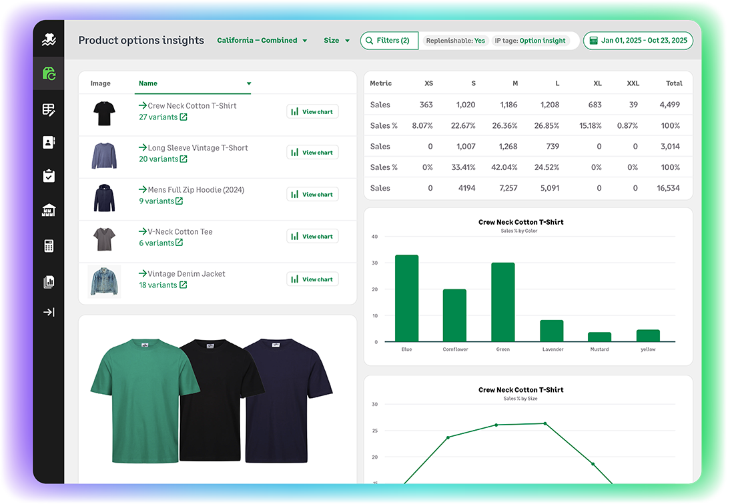Open the Mens Full Zip Hoodie (2024) link
734x504 pixels.
click(196, 190)
